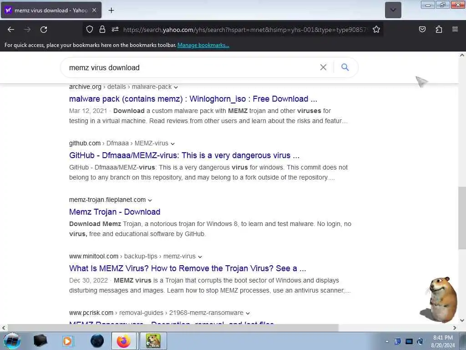The width and height of the screenshot is (466, 350).
Task: Click the monitor system tray icon
Action: 409,341
